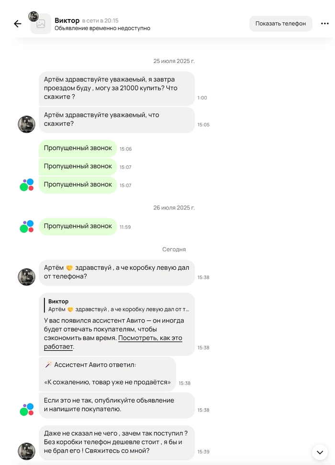
Task: Click Виктор's avatar beside the 15:05 message
Action: coord(27,124)
